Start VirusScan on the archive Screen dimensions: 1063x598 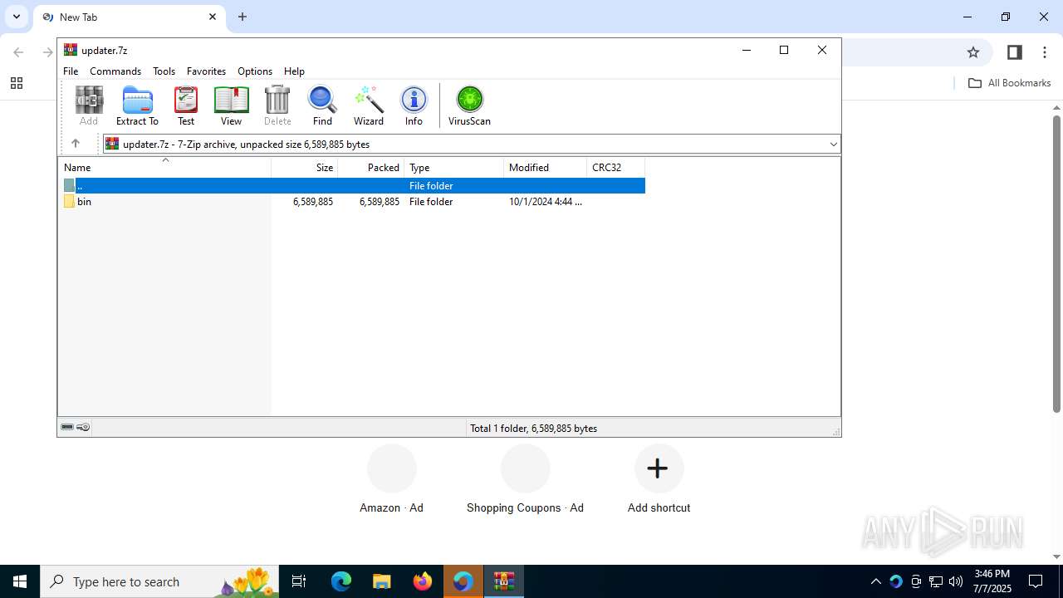coord(470,106)
